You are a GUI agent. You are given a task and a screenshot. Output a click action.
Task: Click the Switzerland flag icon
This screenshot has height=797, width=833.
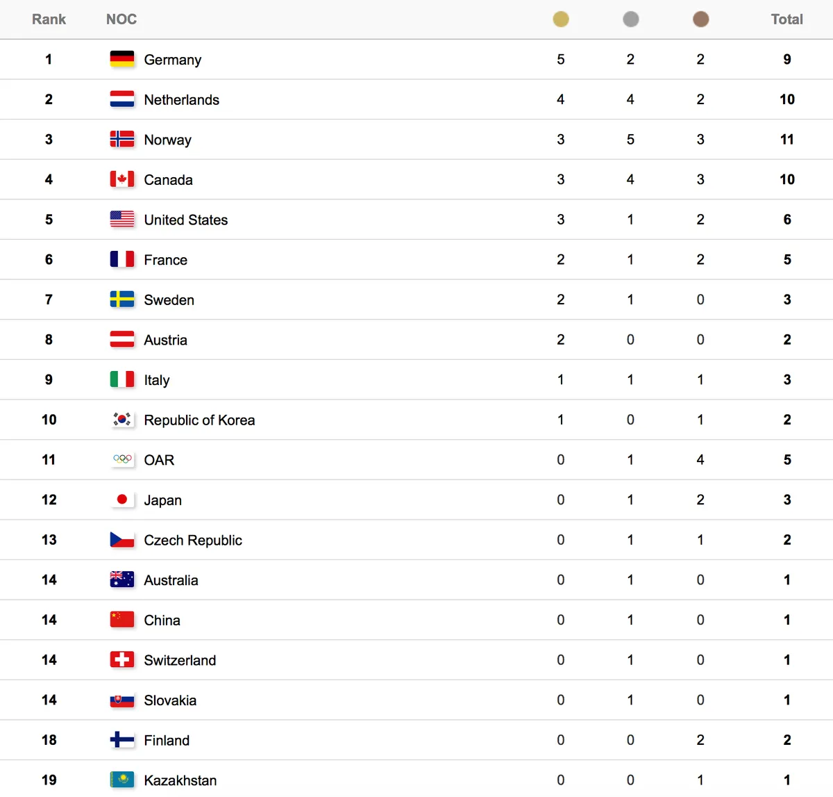(122, 659)
